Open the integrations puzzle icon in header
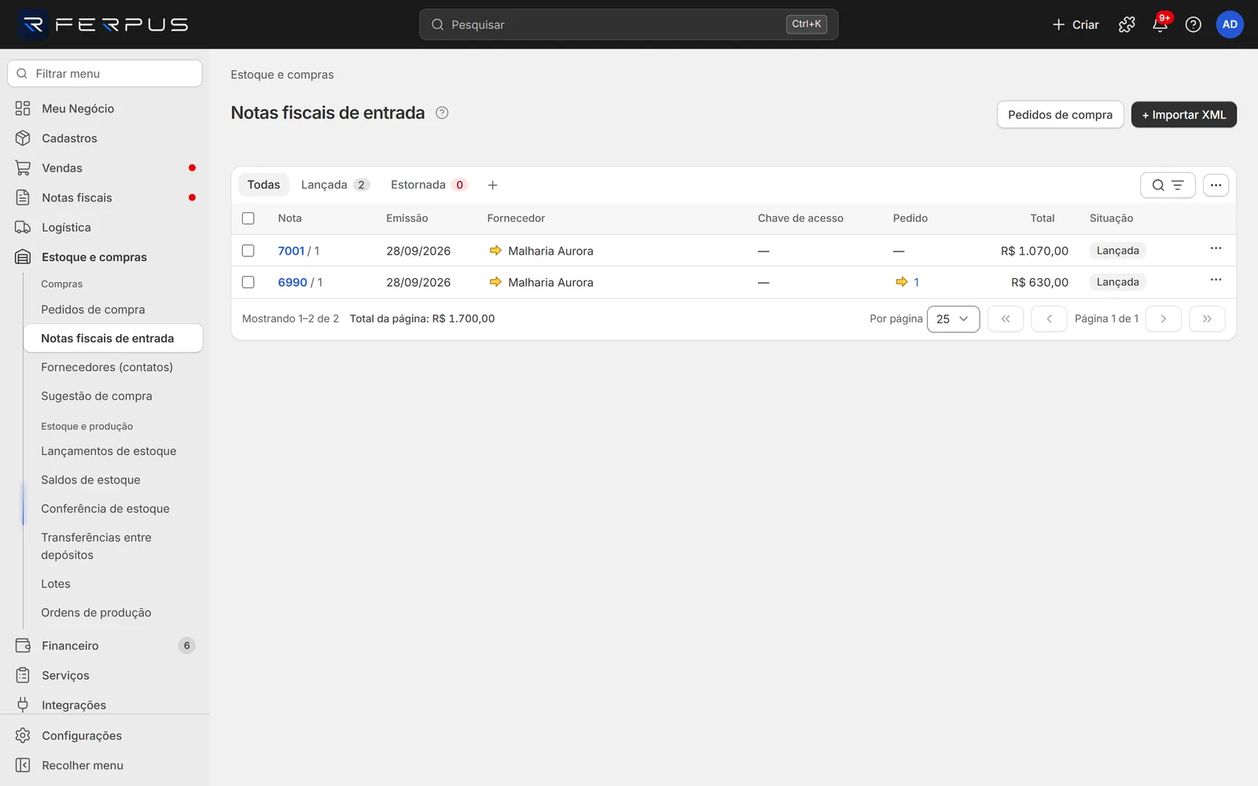Viewport: 1258px width, 786px height. [1127, 24]
